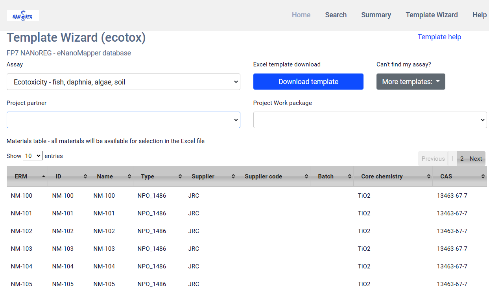Sort table by Core chemistry column
The image size is (489, 292).
393,176
